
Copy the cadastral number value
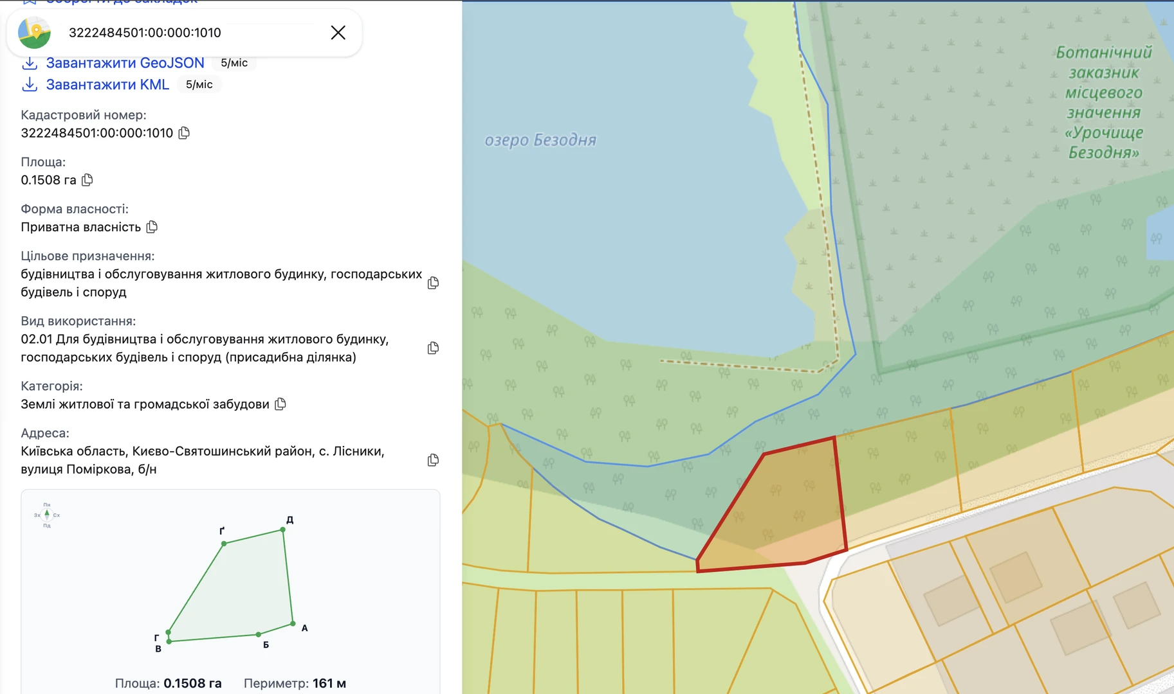tap(184, 133)
